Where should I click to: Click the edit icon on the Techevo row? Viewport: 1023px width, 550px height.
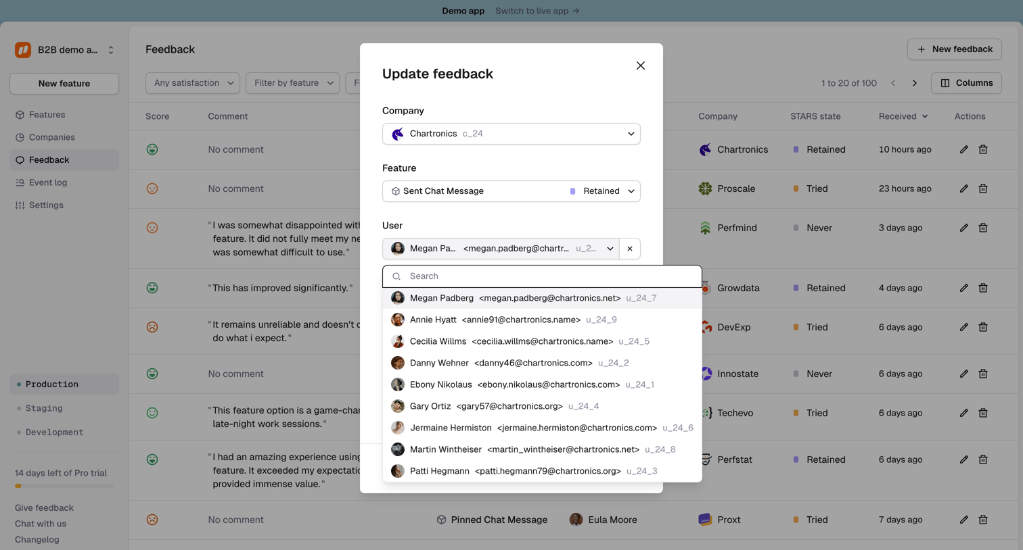963,413
